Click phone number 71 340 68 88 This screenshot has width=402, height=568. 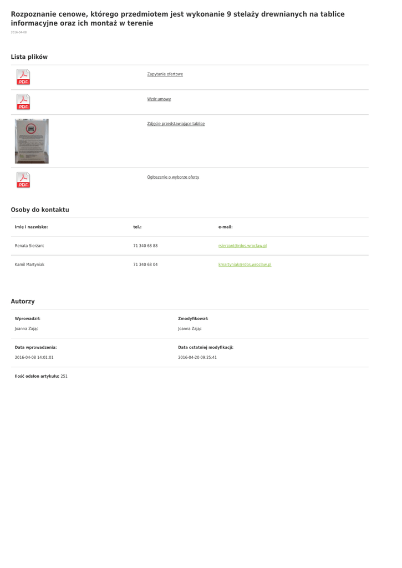point(145,246)
